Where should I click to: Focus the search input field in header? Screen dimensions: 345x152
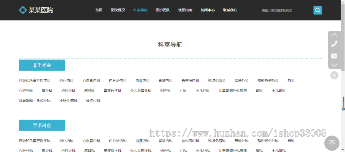click(285, 10)
